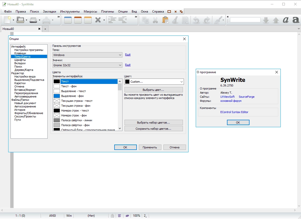The height and width of the screenshot is (219, 301).
Task: Click the broom clear icon
Action: [175, 20]
